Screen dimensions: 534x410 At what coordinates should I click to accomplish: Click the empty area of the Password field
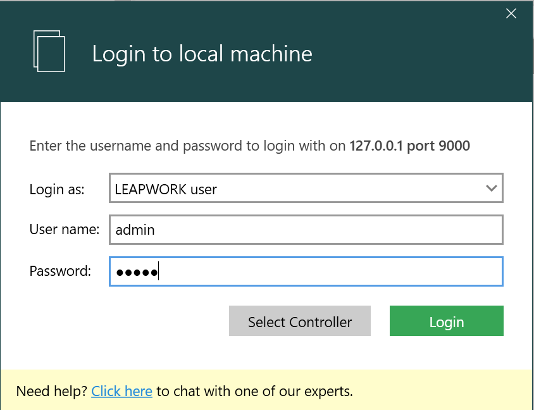coord(329,271)
